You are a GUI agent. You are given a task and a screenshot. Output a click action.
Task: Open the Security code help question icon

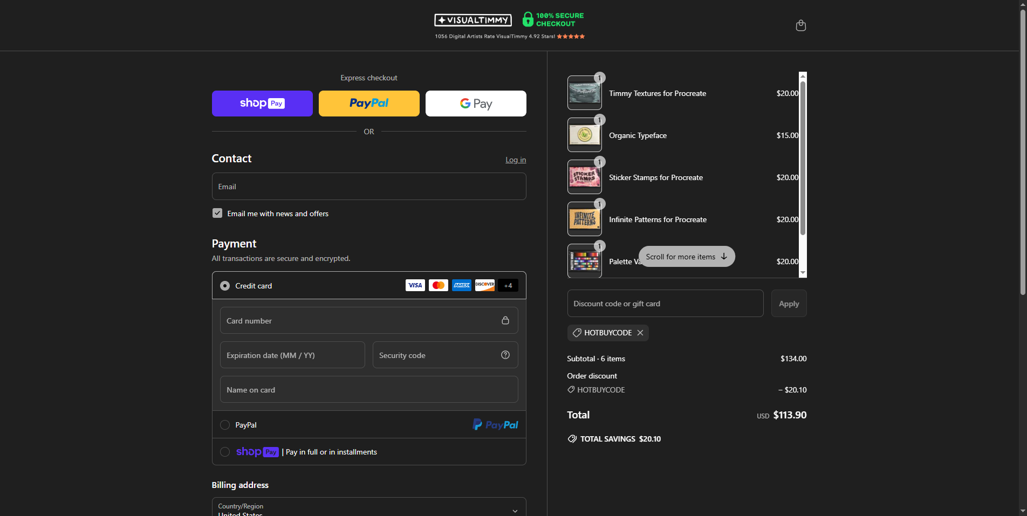click(x=505, y=355)
